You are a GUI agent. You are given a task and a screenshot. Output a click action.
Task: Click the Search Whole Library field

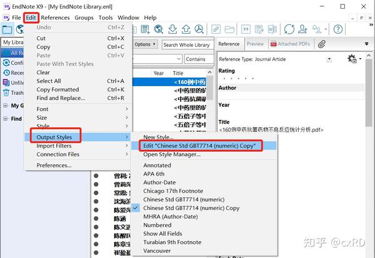click(x=187, y=45)
